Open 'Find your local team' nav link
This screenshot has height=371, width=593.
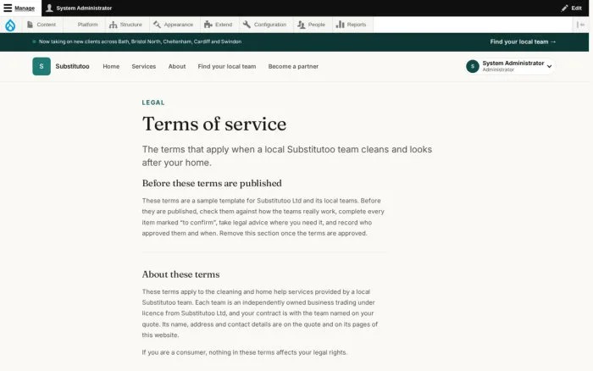[x=227, y=67]
